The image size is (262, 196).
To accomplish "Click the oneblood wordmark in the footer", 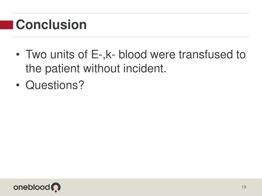I will tap(31, 187).
